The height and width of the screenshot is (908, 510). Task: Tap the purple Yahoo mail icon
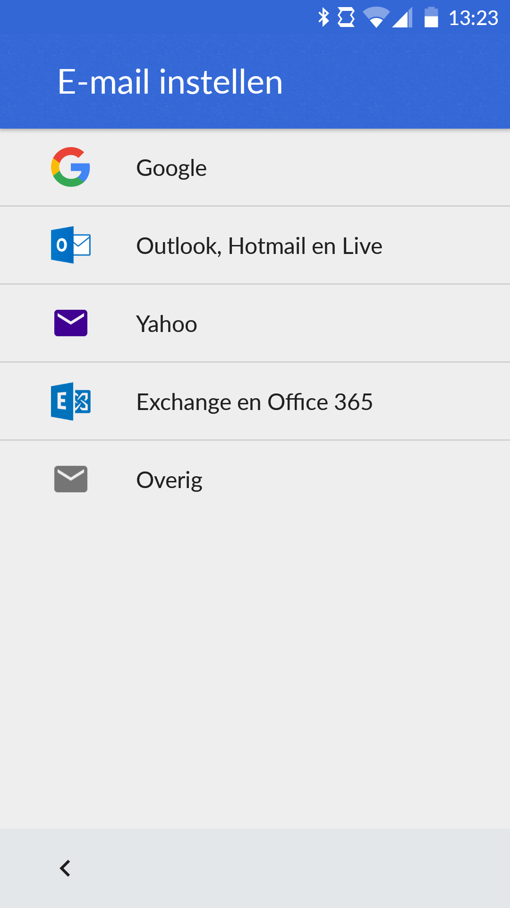click(71, 323)
